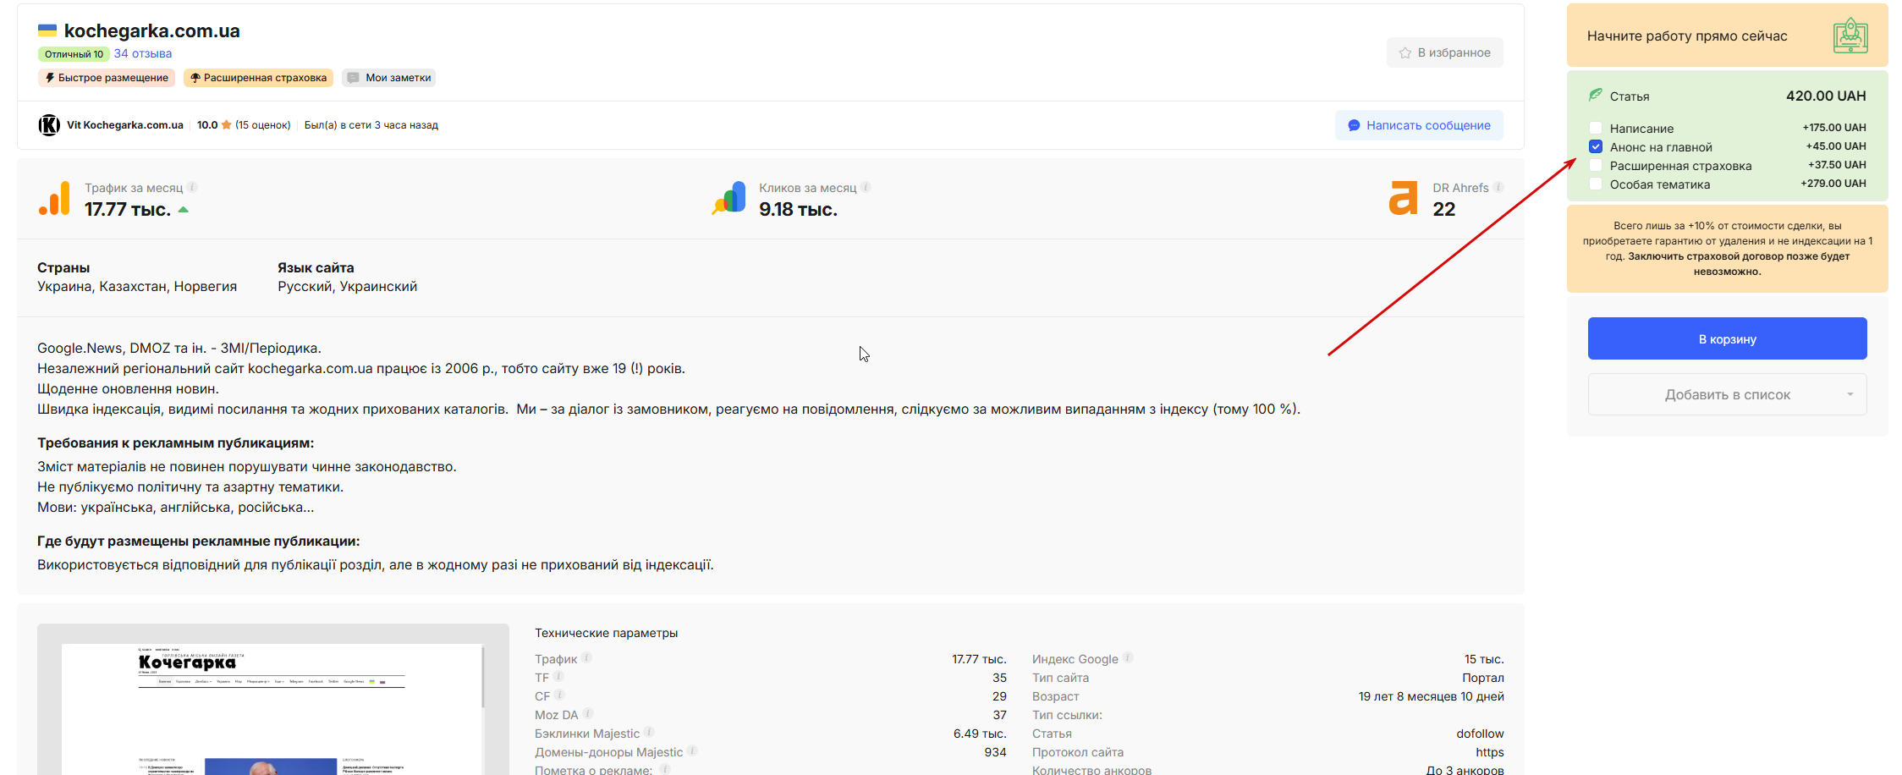Click the 15 тыс. Google index value
This screenshot has width=1902, height=775.
[1484, 659]
